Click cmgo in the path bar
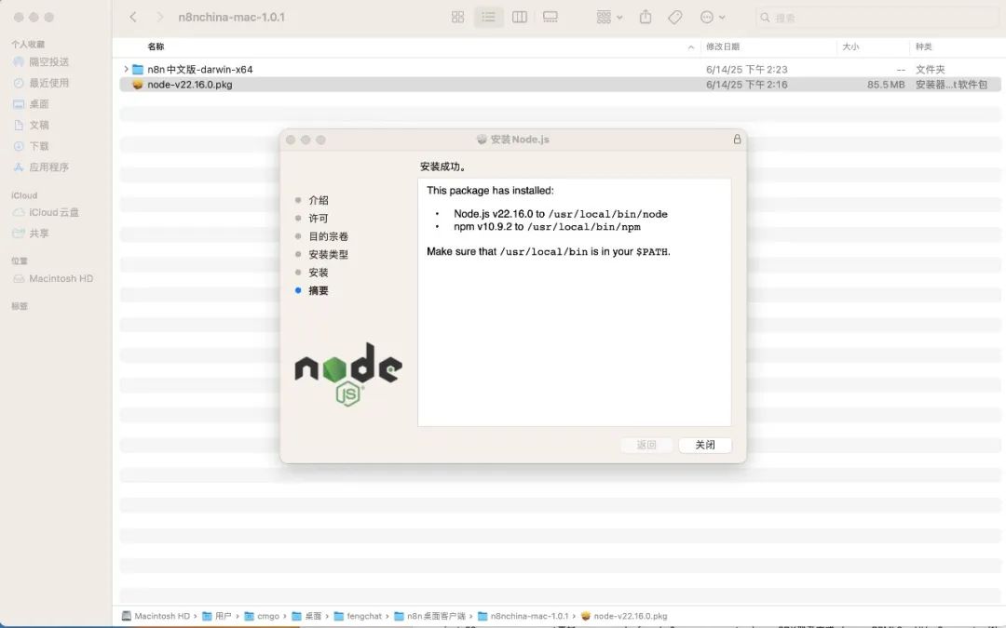Image resolution: width=1006 pixels, height=628 pixels. click(x=262, y=616)
